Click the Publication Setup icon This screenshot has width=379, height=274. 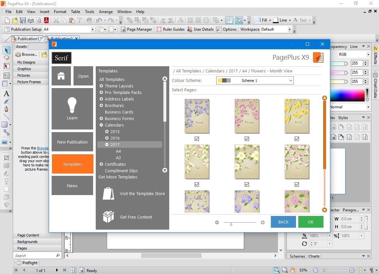pos(7,29)
